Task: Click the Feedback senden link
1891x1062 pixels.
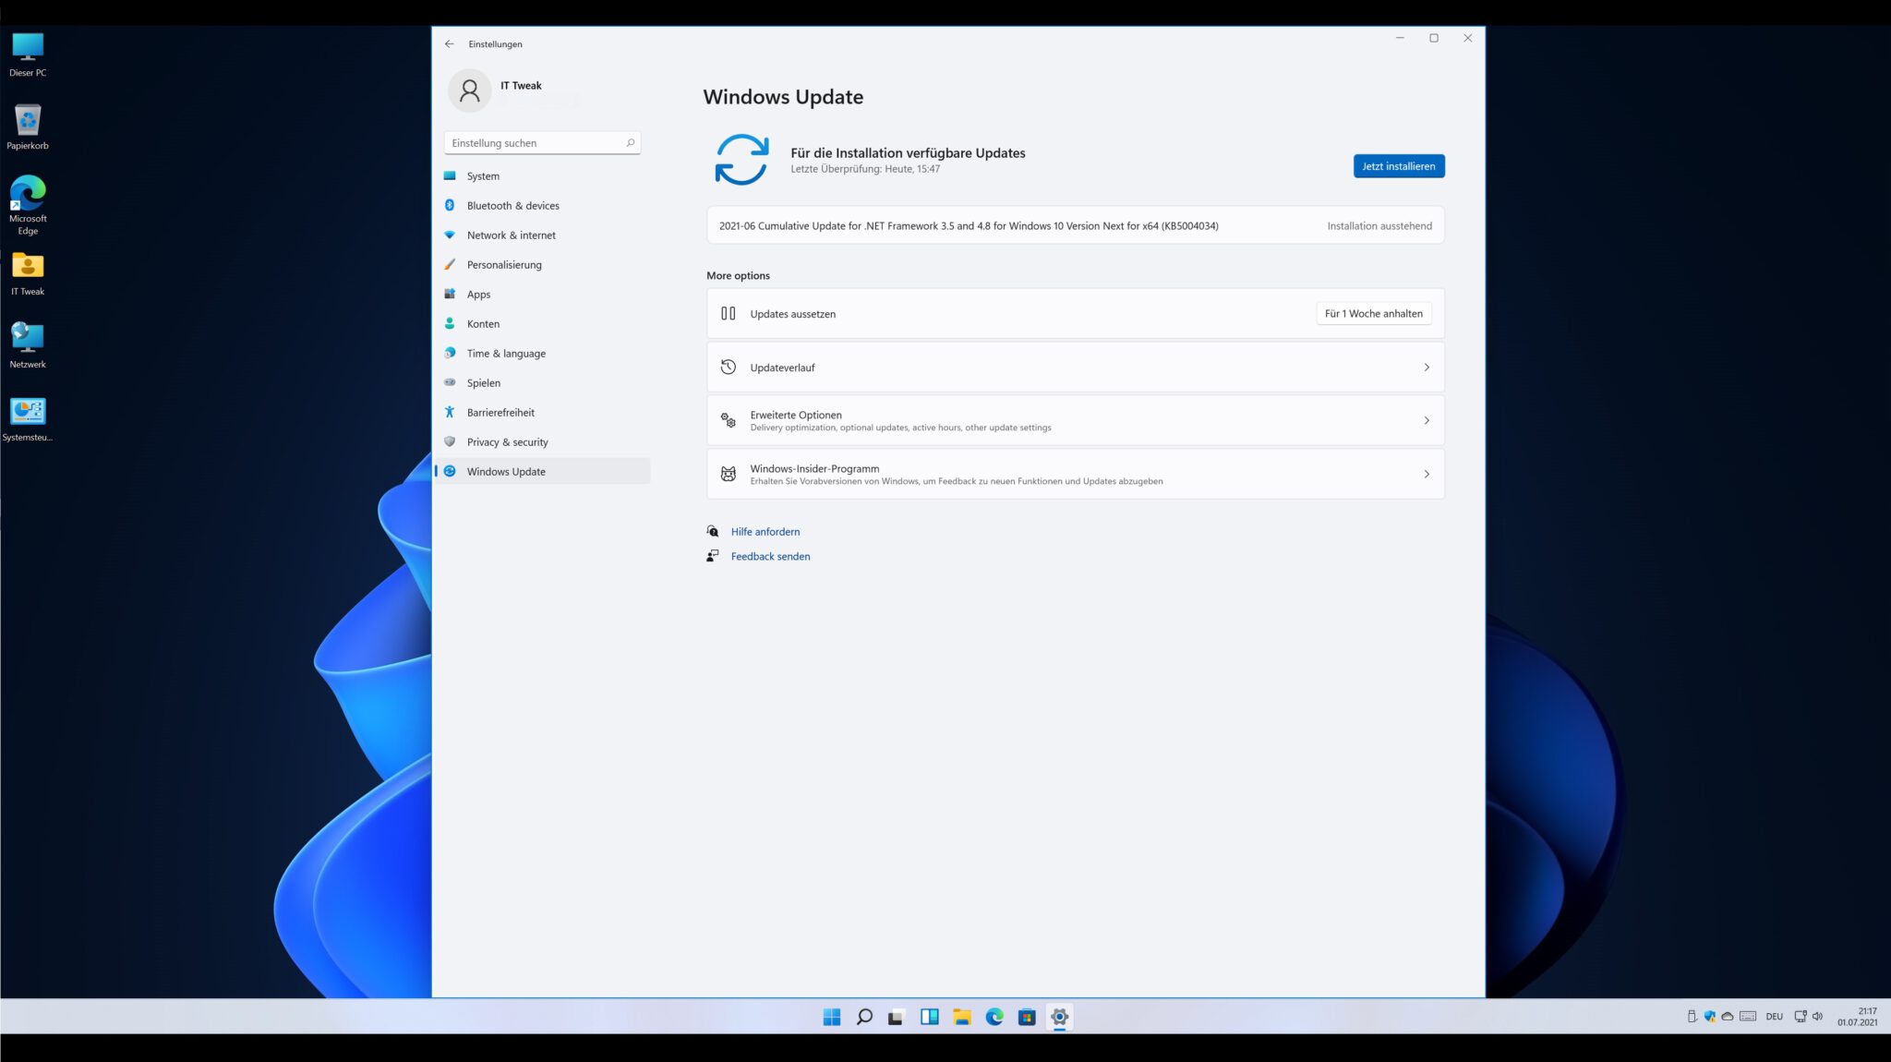Action: click(x=770, y=556)
